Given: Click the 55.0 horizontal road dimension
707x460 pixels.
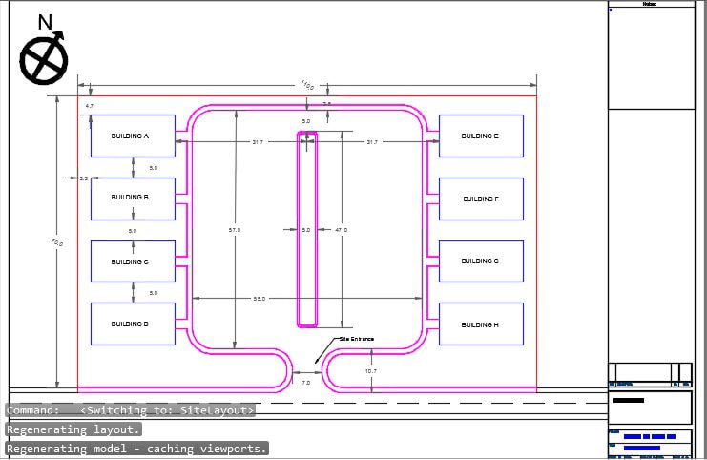Looking at the screenshot, I should [x=260, y=299].
